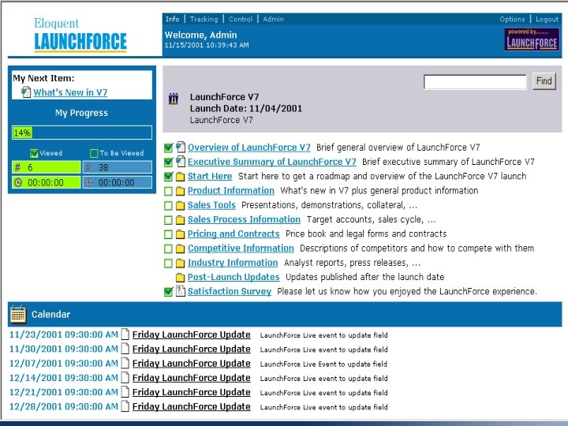The width and height of the screenshot is (568, 426).
Task: Open the What's New in V7 link
Action: [x=70, y=92]
